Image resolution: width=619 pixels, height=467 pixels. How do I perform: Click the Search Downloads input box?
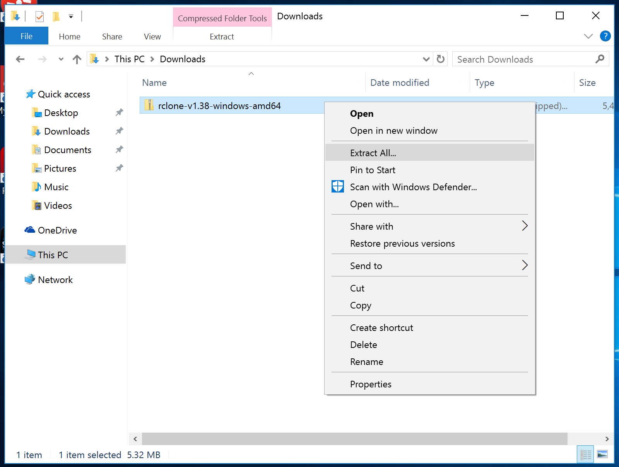(524, 59)
